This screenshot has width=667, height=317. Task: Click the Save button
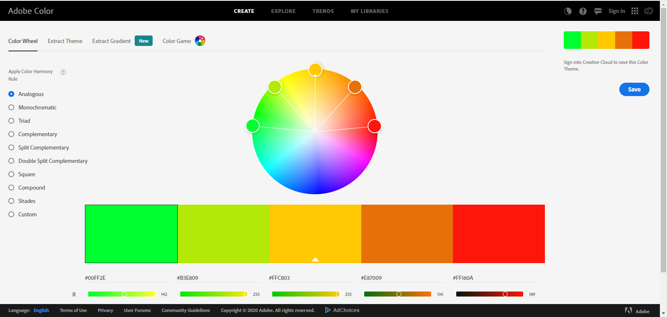tap(634, 89)
